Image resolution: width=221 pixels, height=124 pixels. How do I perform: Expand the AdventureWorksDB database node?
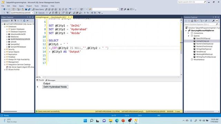point(7,34)
